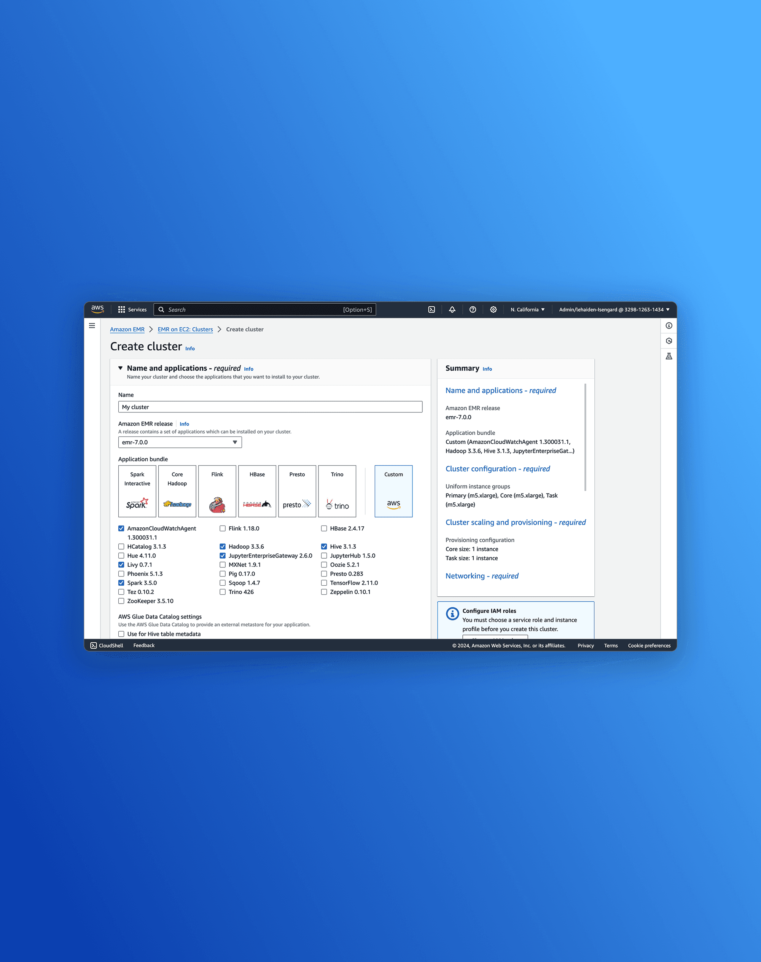Jump to Cluster configuration in the Summary
761x962 pixels.
pos(497,469)
